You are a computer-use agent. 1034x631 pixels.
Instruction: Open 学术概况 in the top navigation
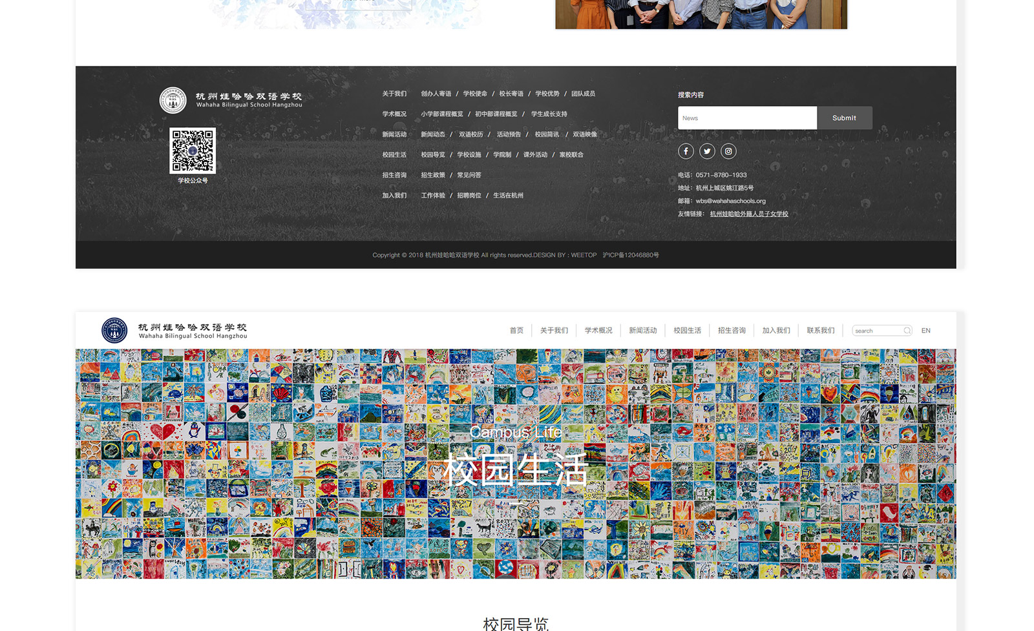click(x=598, y=331)
